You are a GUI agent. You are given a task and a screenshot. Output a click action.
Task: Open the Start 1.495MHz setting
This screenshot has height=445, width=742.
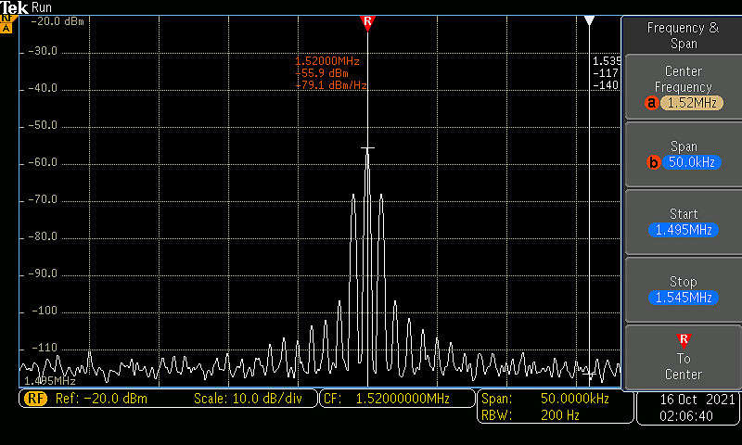pos(683,222)
